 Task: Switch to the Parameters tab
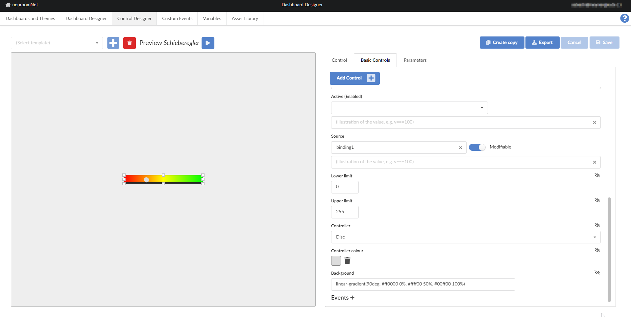tap(415, 60)
